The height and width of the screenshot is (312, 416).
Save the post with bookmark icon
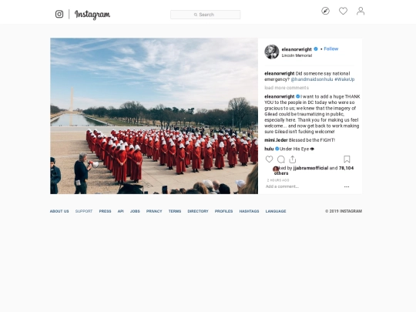point(347,159)
